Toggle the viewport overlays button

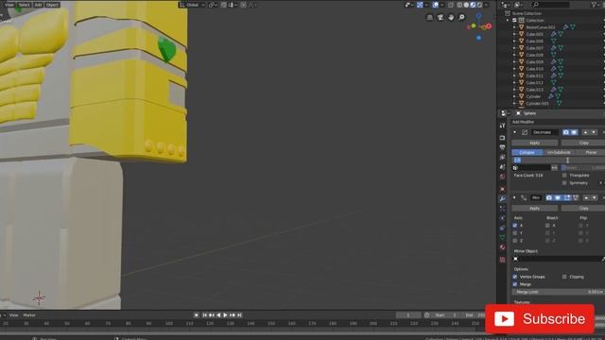pos(435,5)
